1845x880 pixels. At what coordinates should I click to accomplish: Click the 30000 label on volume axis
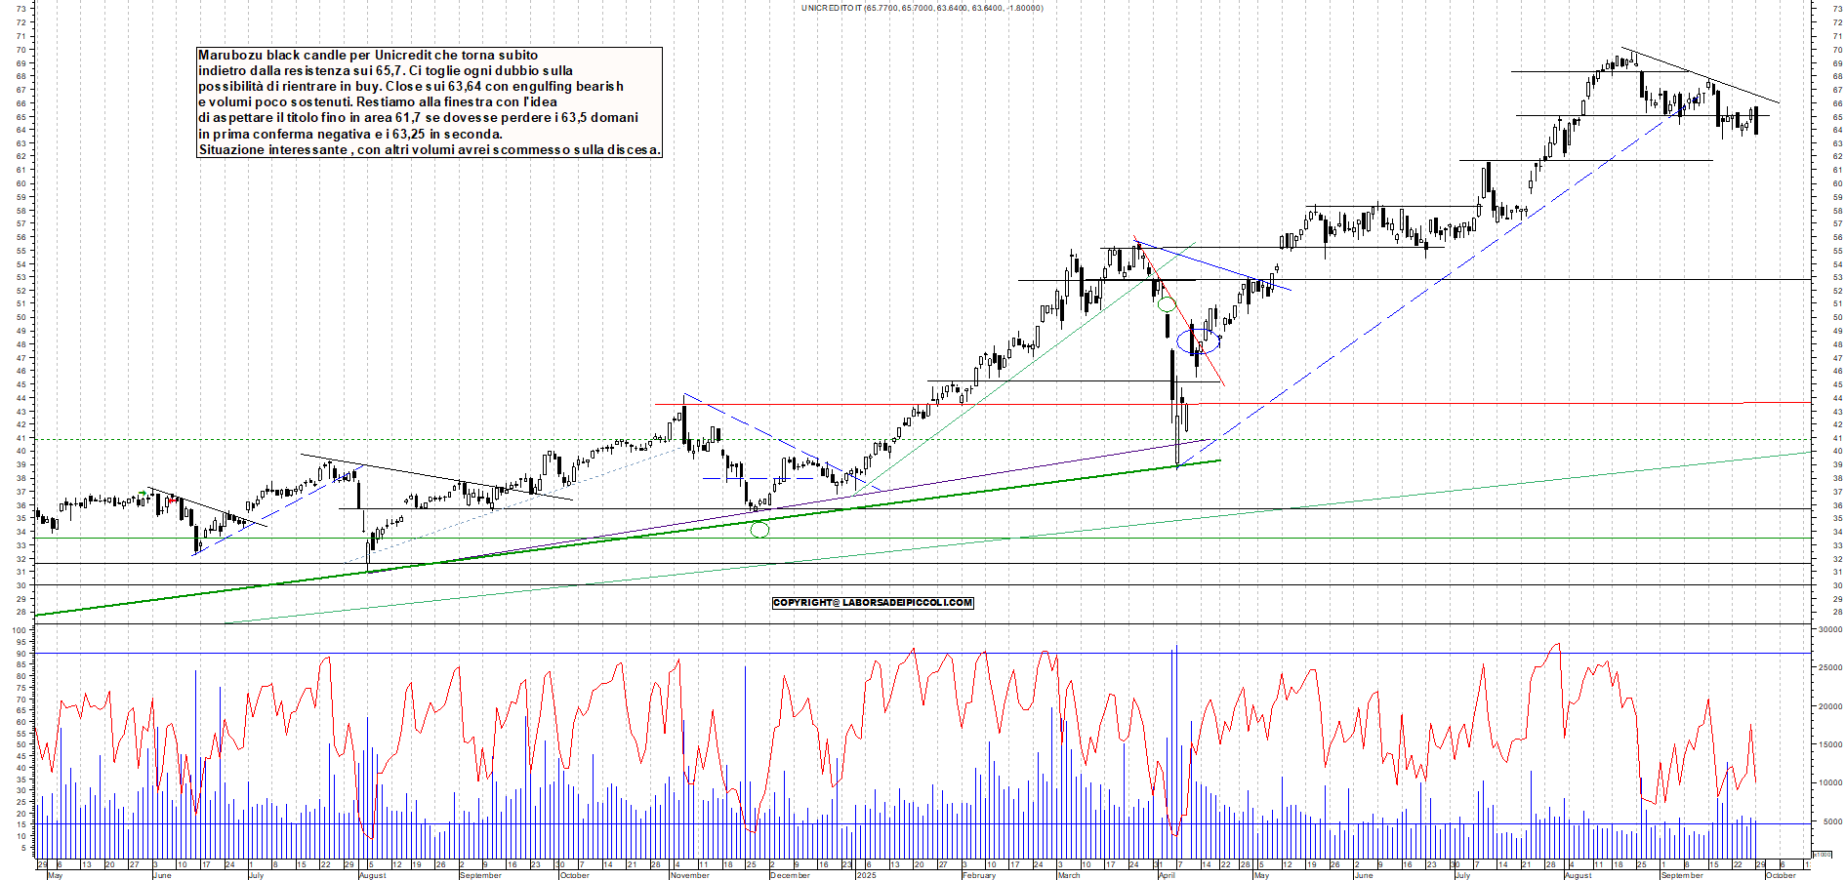(1828, 630)
